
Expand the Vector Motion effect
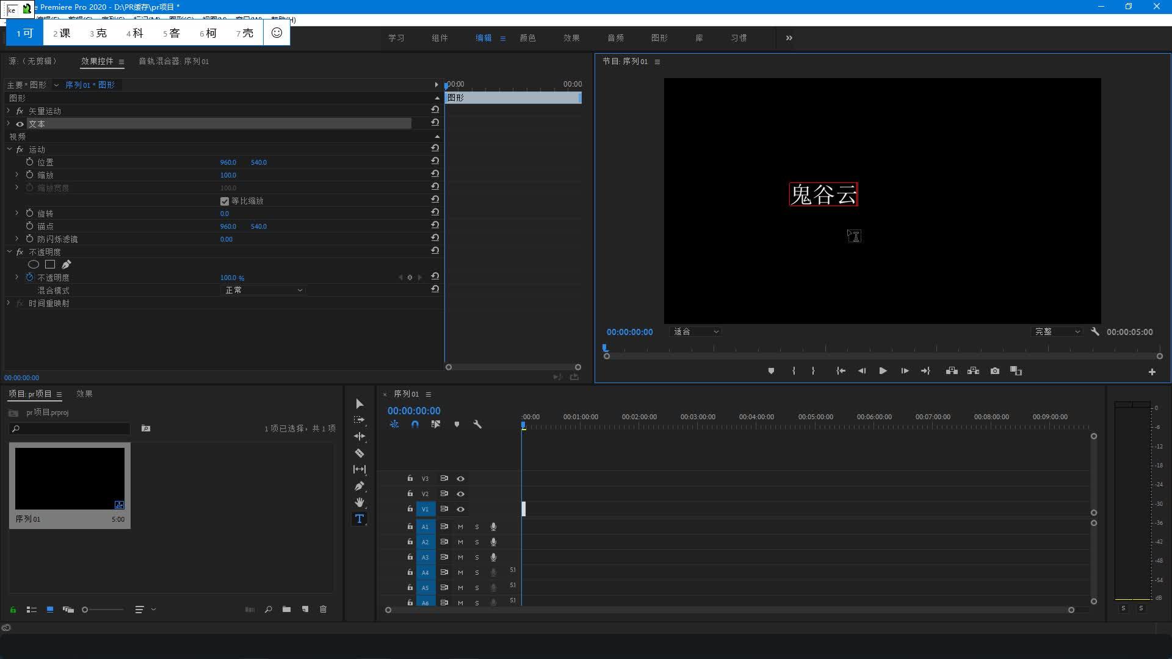[x=9, y=110]
